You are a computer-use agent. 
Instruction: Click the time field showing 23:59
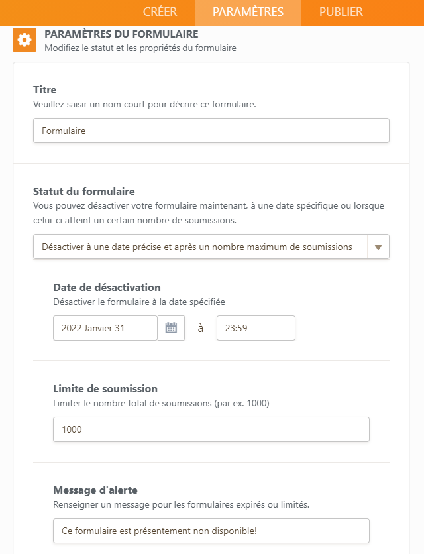(256, 328)
